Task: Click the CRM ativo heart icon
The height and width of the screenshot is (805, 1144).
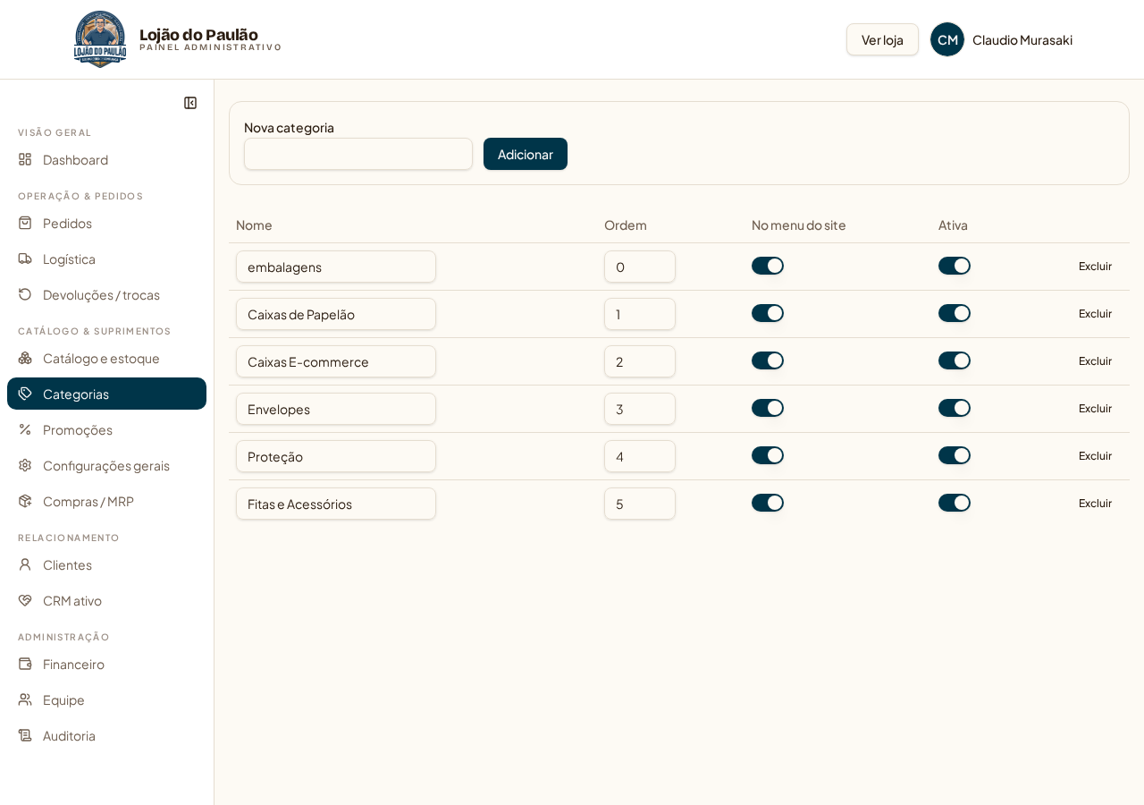Action: 25,600
